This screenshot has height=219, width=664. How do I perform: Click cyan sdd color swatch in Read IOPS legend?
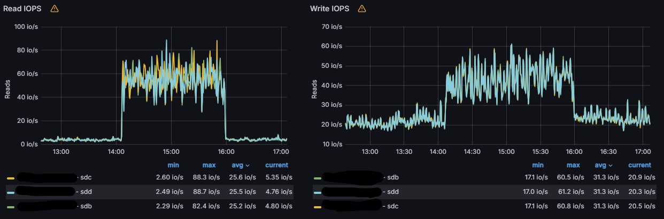pyautogui.click(x=11, y=191)
